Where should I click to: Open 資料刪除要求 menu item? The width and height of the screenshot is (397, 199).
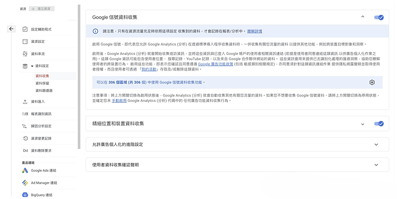(x=41, y=150)
